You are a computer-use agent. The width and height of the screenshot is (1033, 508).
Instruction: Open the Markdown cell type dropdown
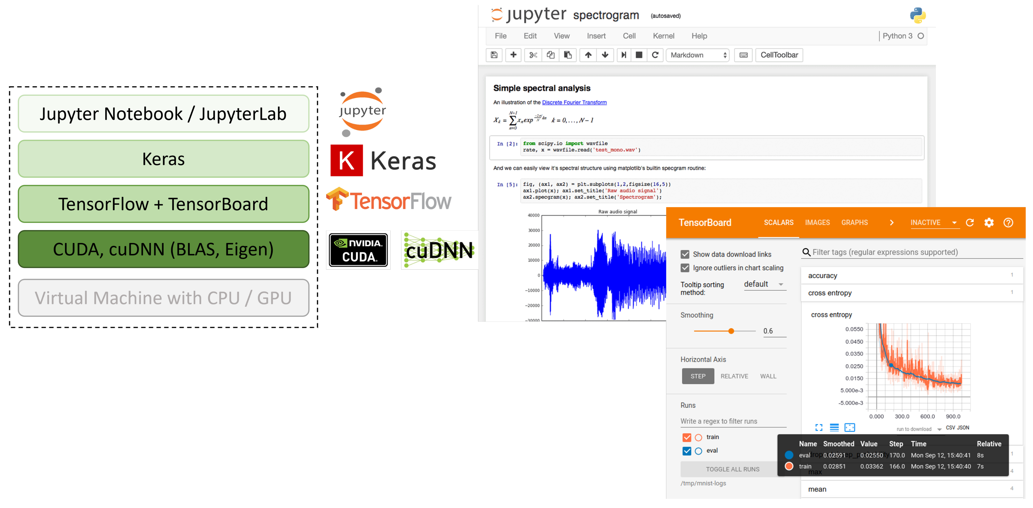(x=697, y=55)
